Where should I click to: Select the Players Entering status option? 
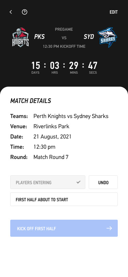[x=48, y=182]
